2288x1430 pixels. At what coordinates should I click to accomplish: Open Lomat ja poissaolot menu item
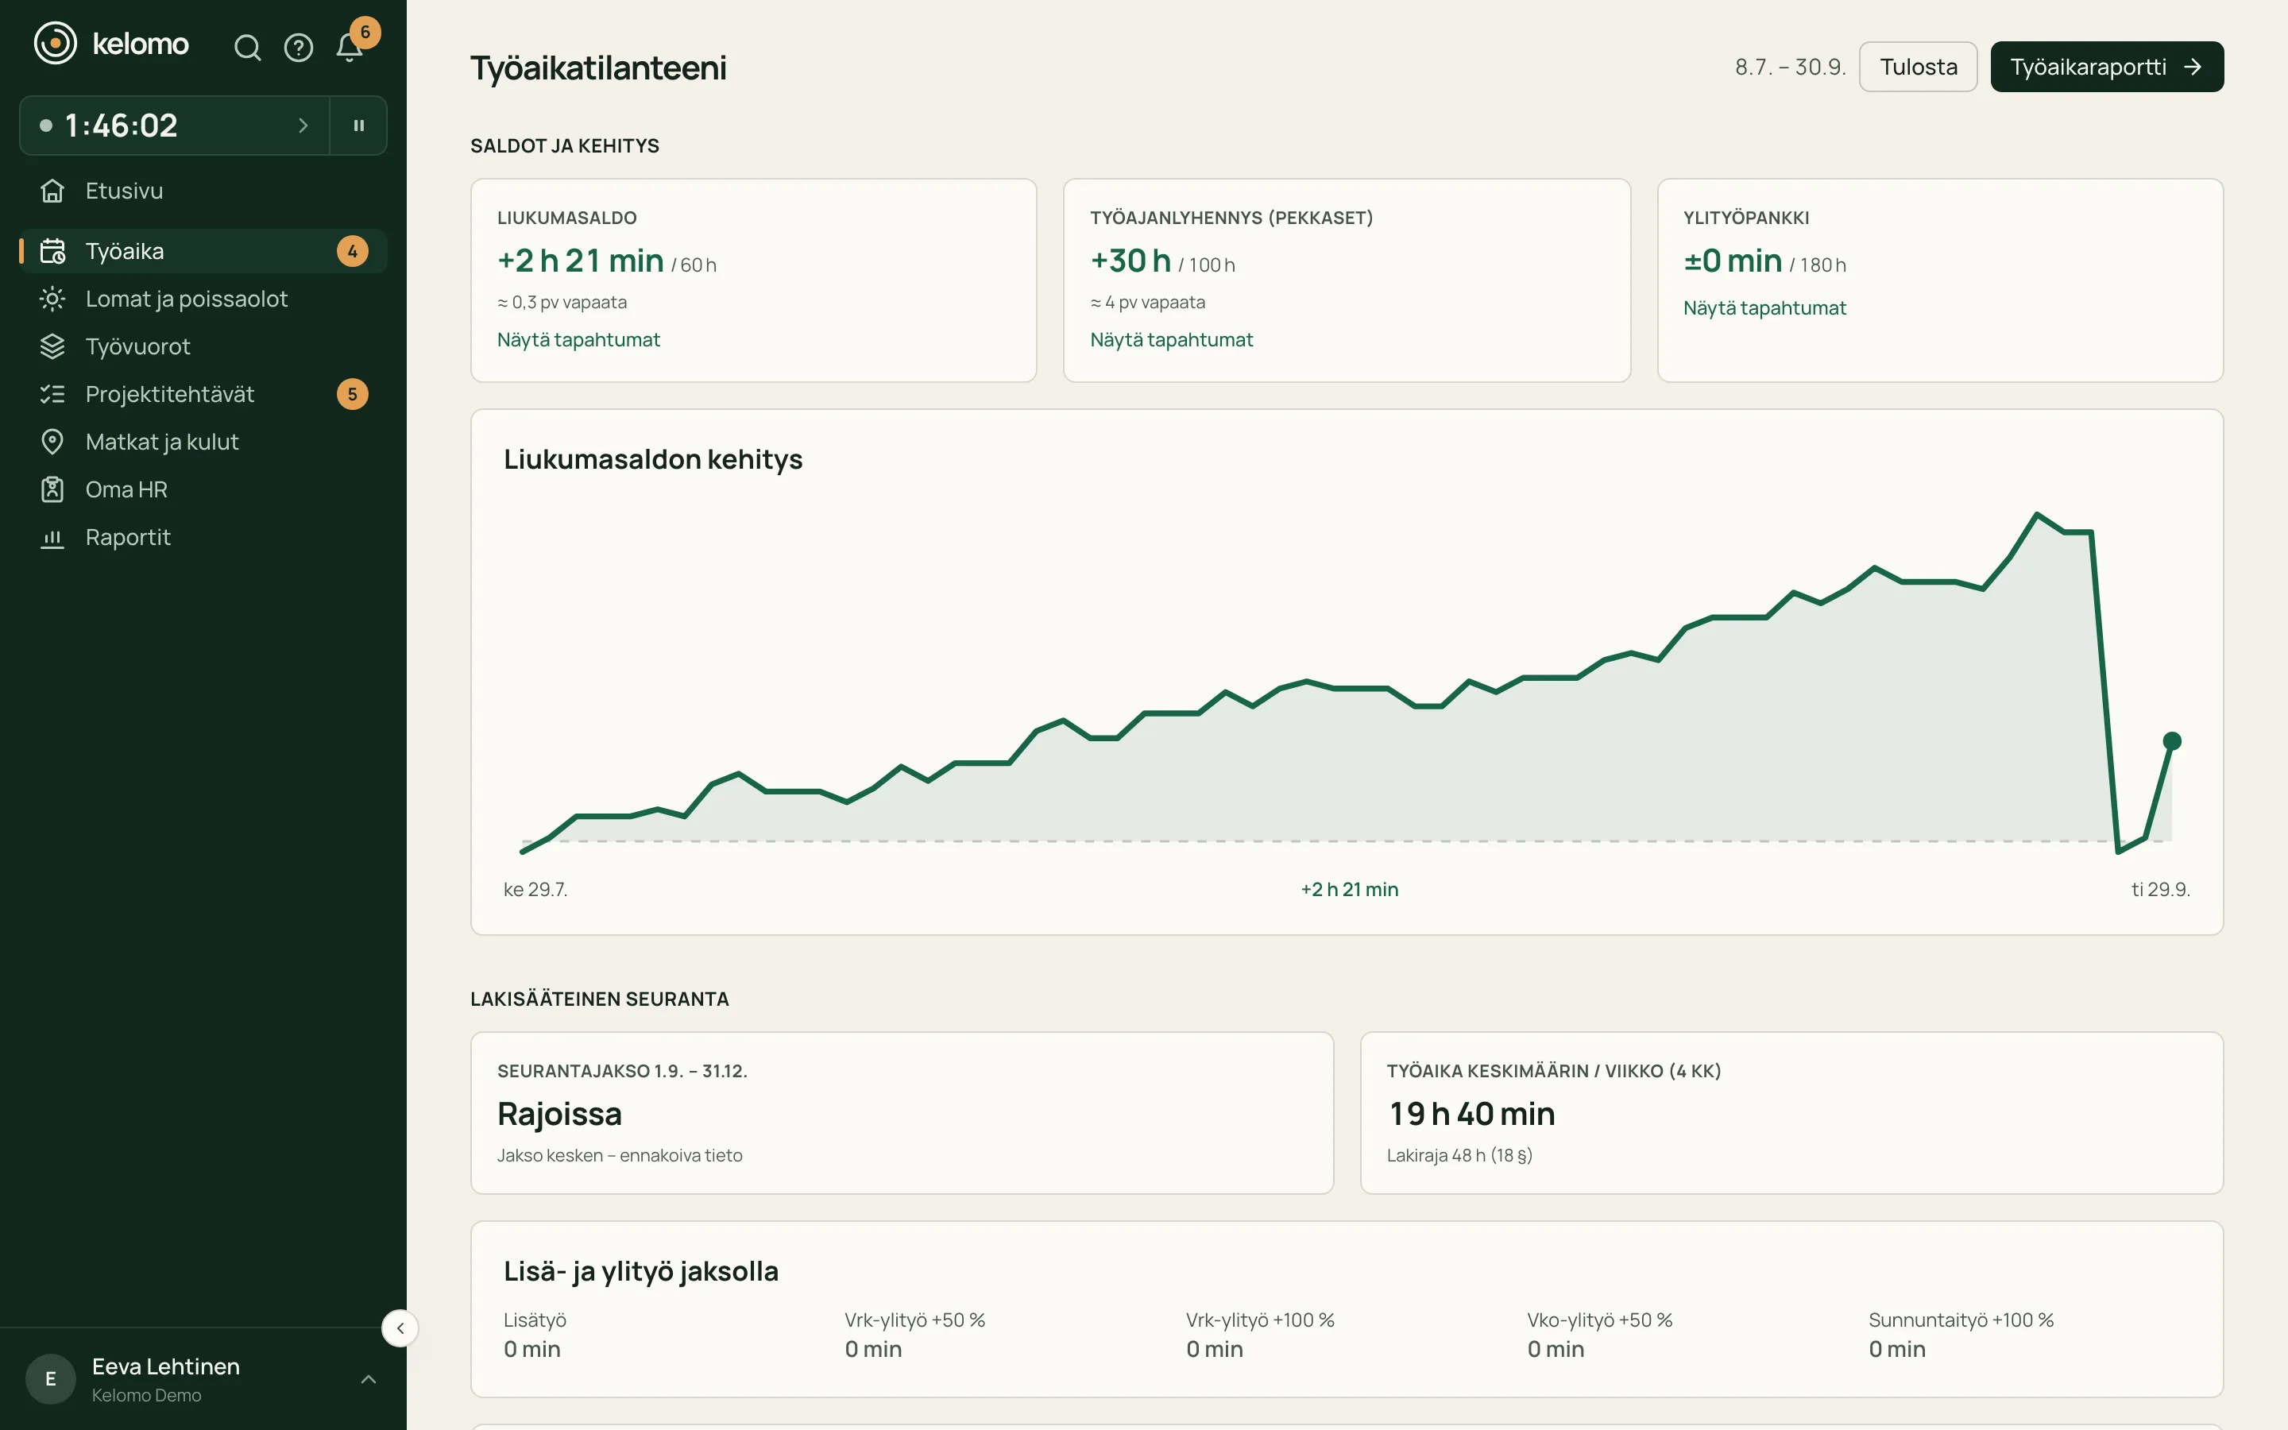pos(203,299)
